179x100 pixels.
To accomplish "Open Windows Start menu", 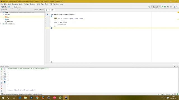I will pos(3,97).
